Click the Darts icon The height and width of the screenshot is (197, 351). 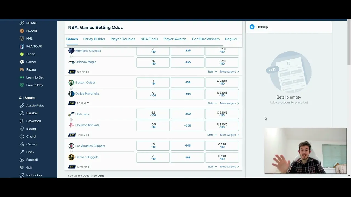click(x=22, y=152)
